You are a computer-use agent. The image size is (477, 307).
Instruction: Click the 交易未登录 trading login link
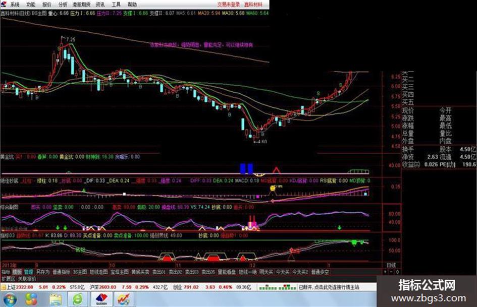pyautogui.click(x=229, y=4)
